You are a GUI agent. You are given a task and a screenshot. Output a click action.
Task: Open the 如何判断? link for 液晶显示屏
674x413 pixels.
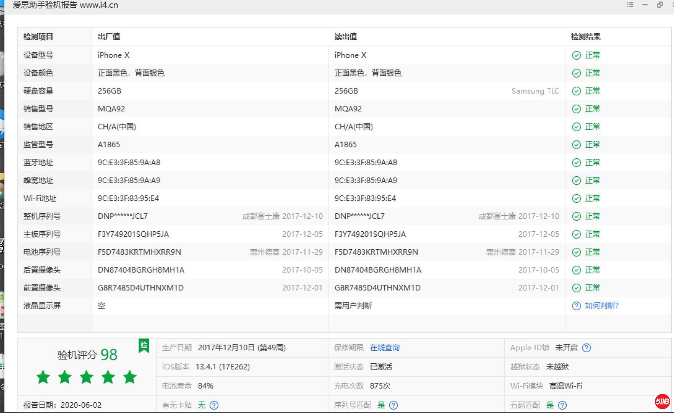(x=601, y=306)
